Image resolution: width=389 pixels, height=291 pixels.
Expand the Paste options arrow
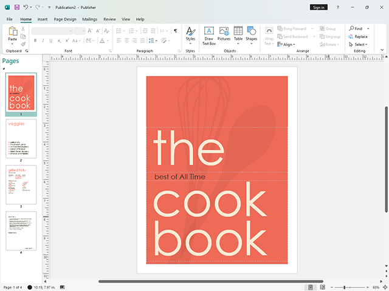pos(12,44)
